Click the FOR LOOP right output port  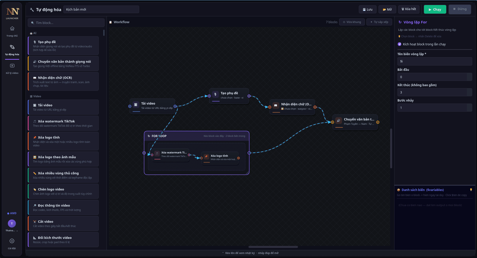(x=249, y=153)
